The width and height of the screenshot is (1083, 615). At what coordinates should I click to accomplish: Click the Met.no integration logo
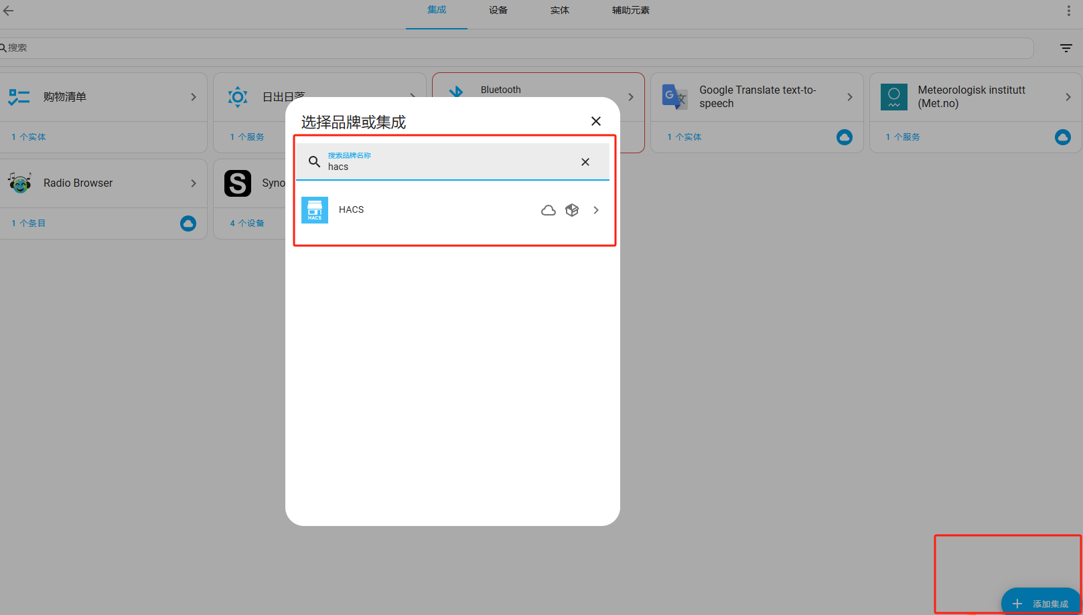(893, 97)
